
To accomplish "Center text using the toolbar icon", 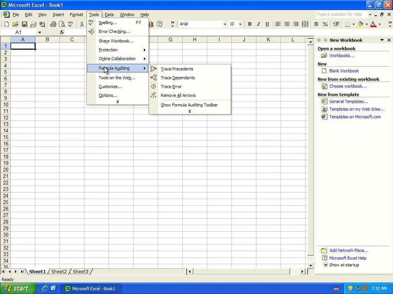I will [x=287, y=24].
